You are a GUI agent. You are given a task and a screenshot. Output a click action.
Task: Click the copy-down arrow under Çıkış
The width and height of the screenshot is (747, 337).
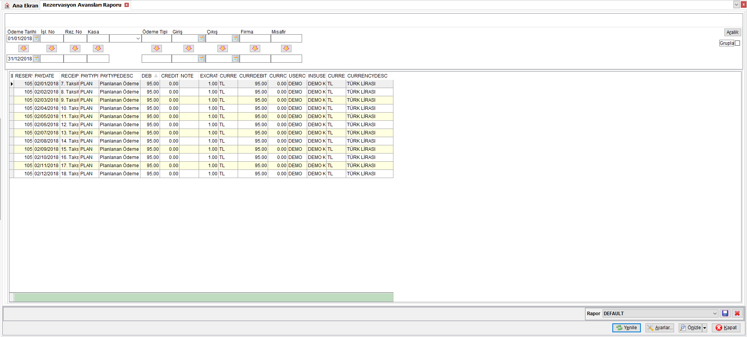point(222,48)
